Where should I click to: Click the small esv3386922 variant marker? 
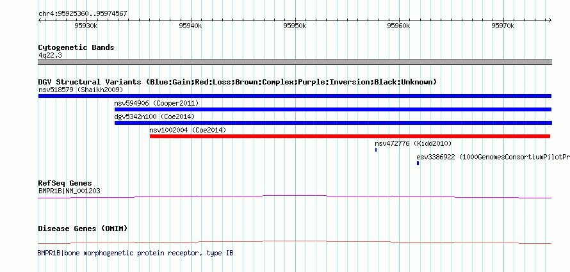tap(418, 163)
